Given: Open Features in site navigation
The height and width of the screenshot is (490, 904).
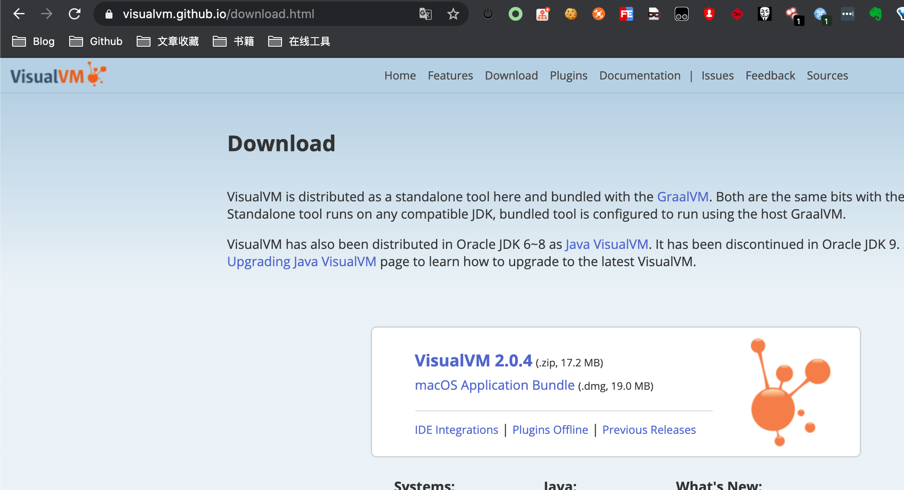Looking at the screenshot, I should pyautogui.click(x=450, y=76).
